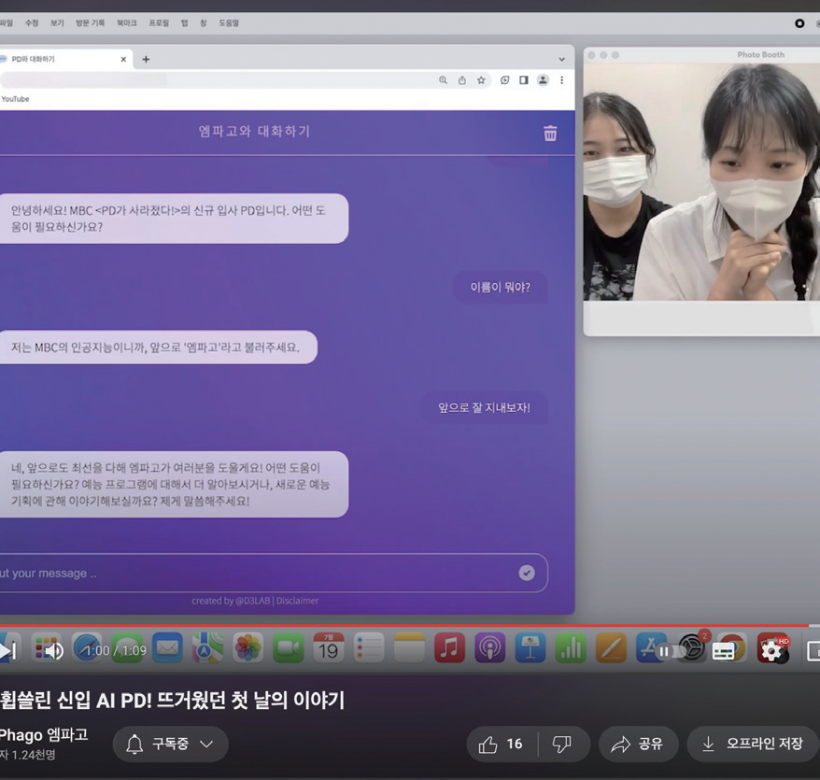Open FaceTime from the Dock
Image resolution: width=820 pixels, height=780 pixels.
point(289,647)
